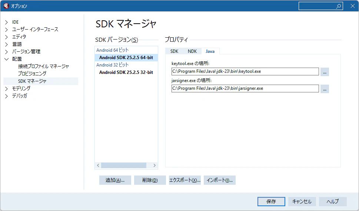Select the Java properties tab

click(210, 51)
